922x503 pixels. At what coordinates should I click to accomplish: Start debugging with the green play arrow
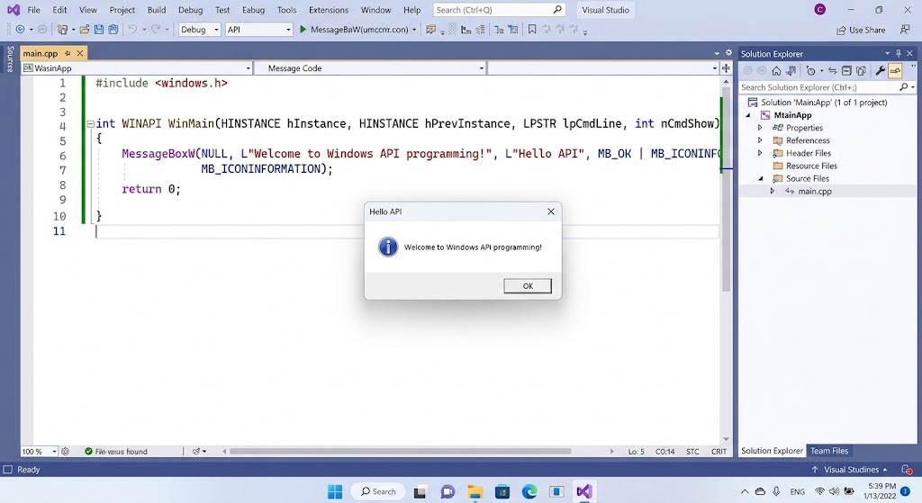303,30
